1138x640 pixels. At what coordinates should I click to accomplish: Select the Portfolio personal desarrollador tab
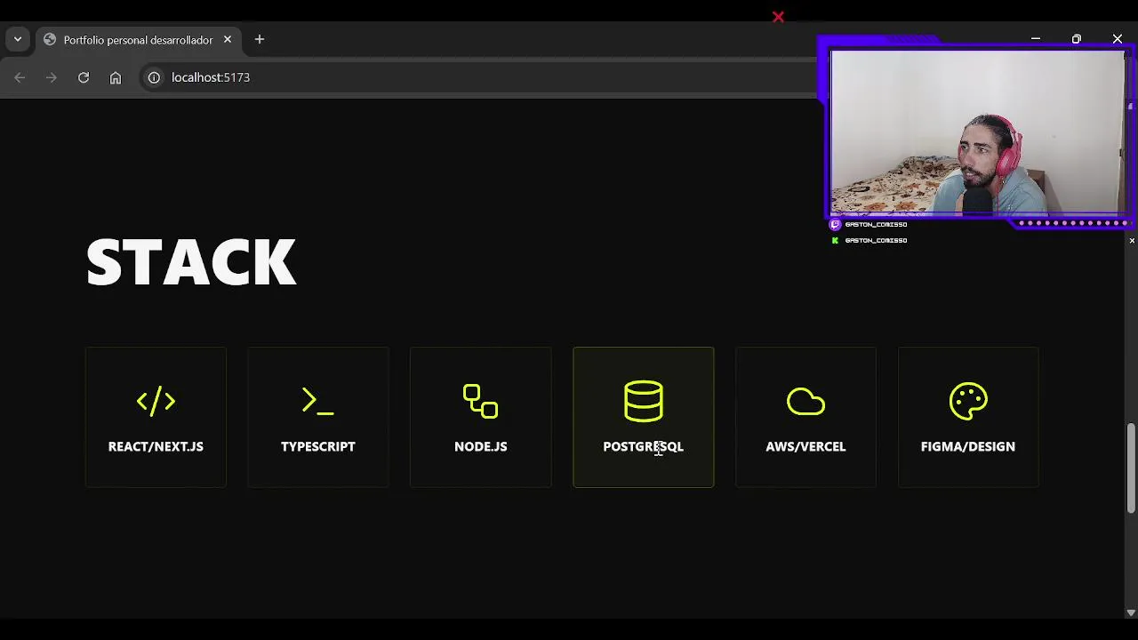click(137, 40)
